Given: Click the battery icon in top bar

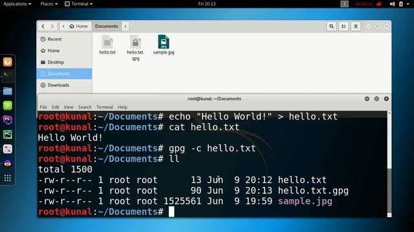Looking at the screenshot, I should coord(401,4).
